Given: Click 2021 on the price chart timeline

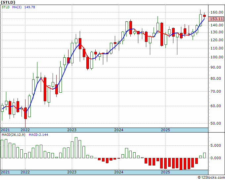Looking at the screenshot, I should coord(5,130).
